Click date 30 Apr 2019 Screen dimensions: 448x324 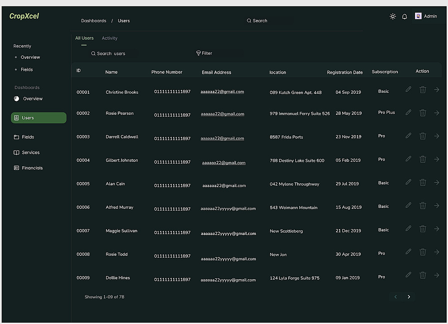pos(348,254)
